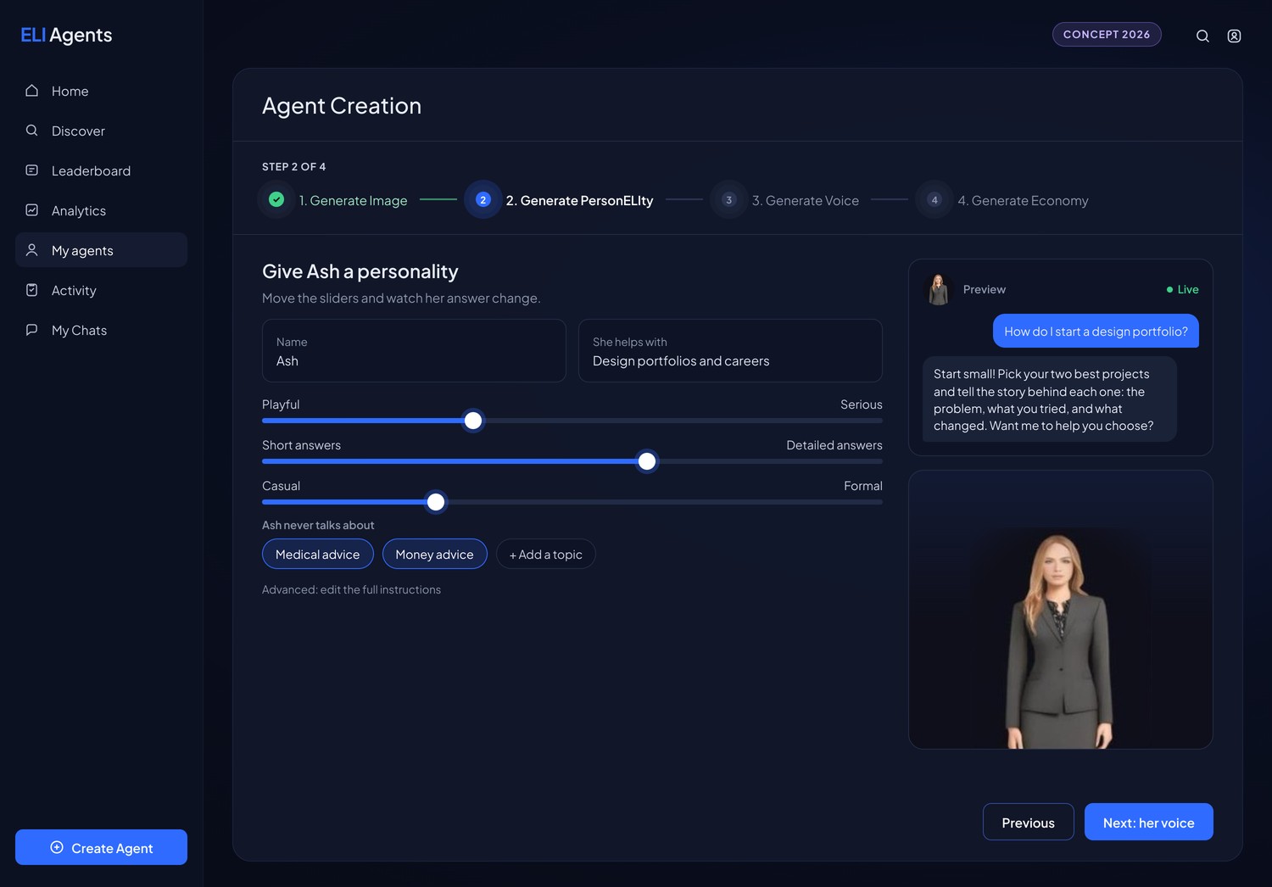
Task: Click the step 4 number badge
Action: (x=934, y=200)
